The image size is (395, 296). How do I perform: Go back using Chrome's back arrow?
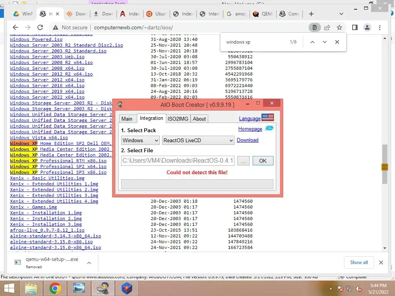[15, 27]
